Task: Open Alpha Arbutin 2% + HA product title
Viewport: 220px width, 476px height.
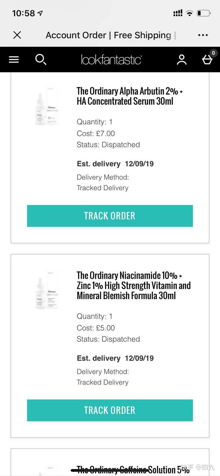Action: (x=130, y=96)
